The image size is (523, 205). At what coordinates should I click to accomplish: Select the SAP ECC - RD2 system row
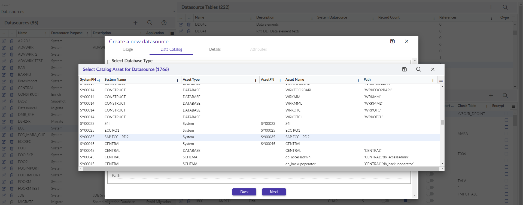pos(259,137)
